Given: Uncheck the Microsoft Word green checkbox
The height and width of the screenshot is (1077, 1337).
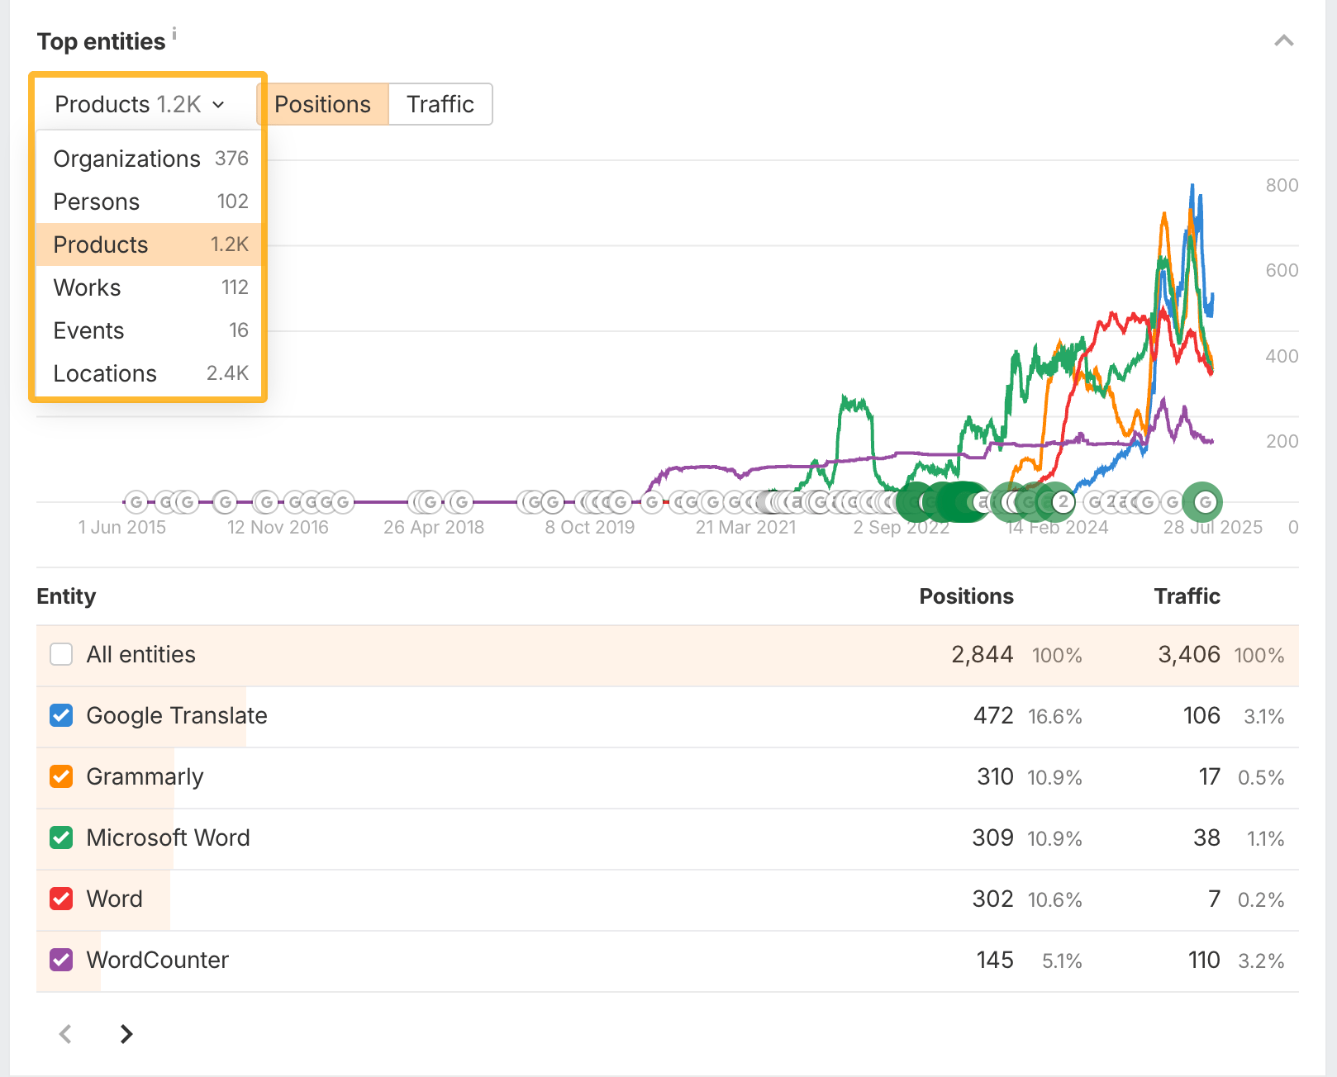Looking at the screenshot, I should coord(61,837).
